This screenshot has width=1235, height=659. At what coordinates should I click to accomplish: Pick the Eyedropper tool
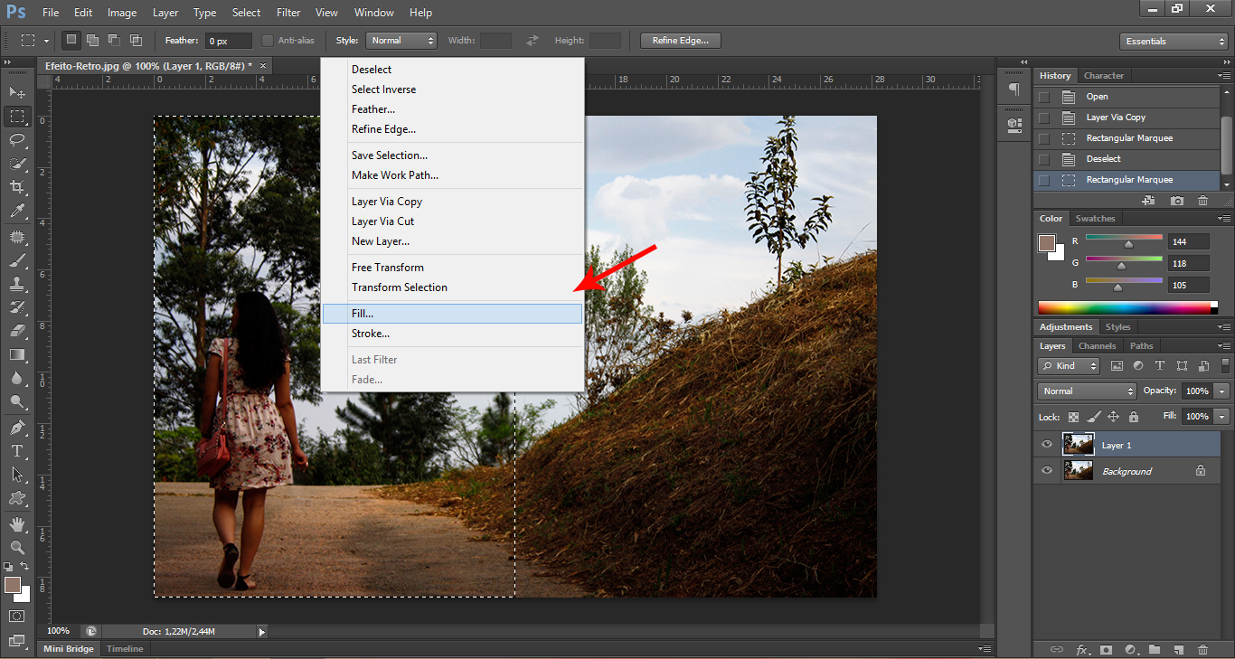[17, 212]
